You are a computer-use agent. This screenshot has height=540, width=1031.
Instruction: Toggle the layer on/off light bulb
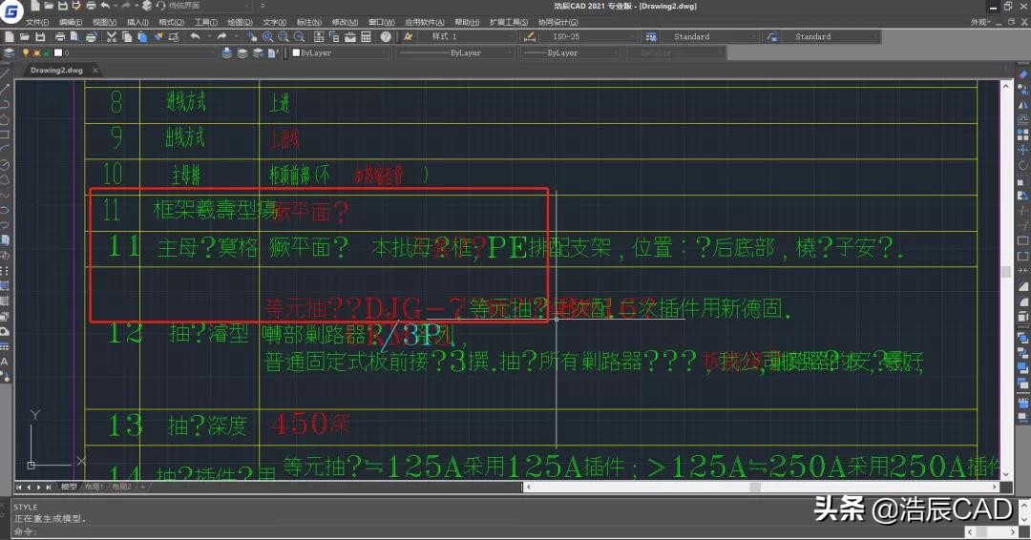[x=26, y=52]
